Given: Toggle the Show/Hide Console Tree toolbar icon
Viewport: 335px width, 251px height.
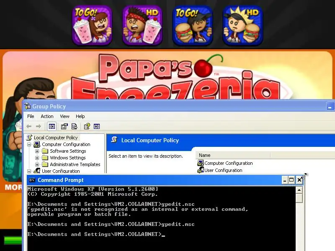Looking at the screenshot, I should tap(52, 127).
